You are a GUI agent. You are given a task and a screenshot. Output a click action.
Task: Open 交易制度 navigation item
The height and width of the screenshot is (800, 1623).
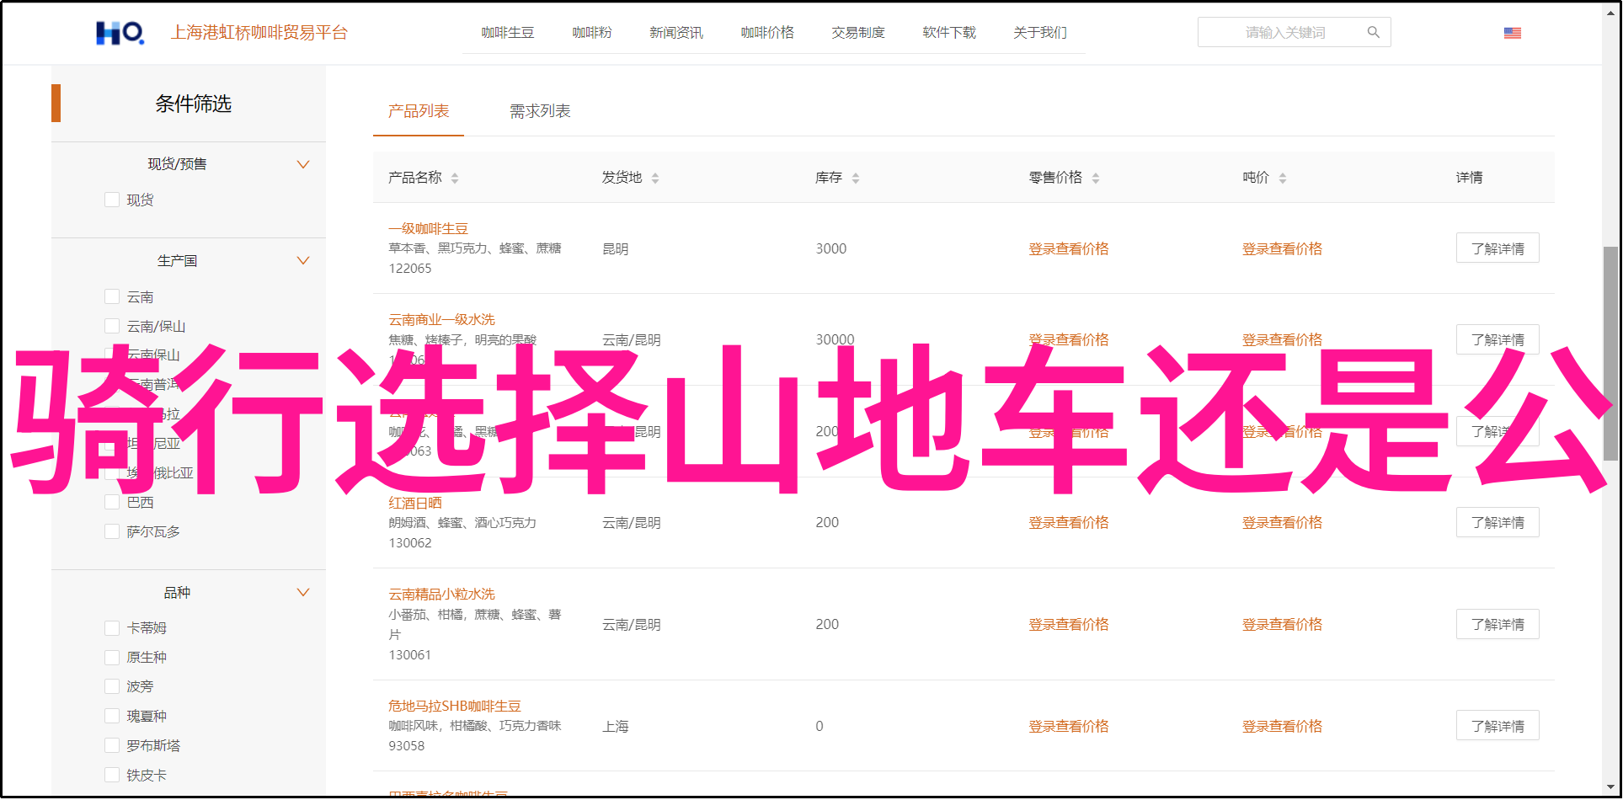click(x=858, y=32)
